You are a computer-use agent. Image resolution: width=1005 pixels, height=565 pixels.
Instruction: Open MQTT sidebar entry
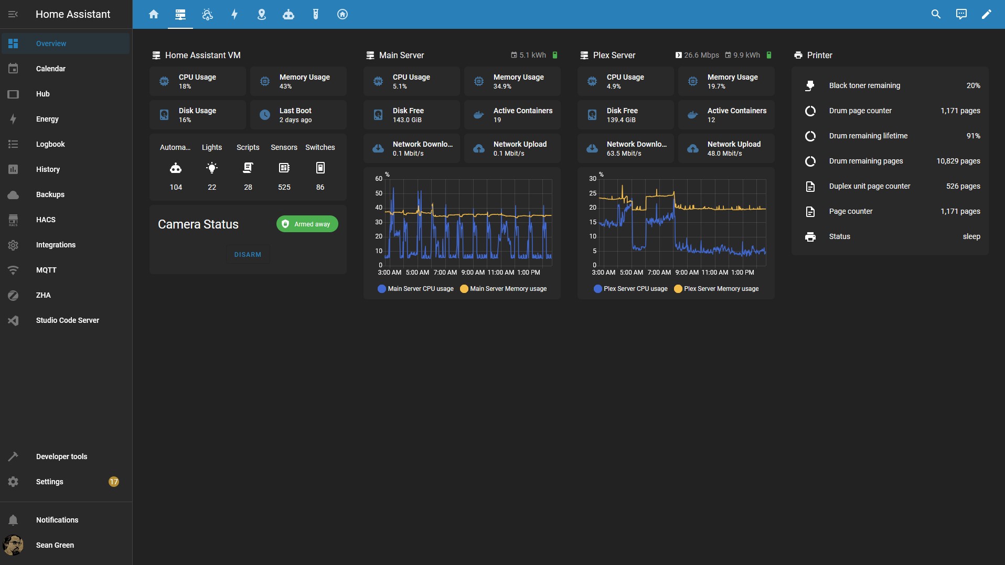point(66,270)
